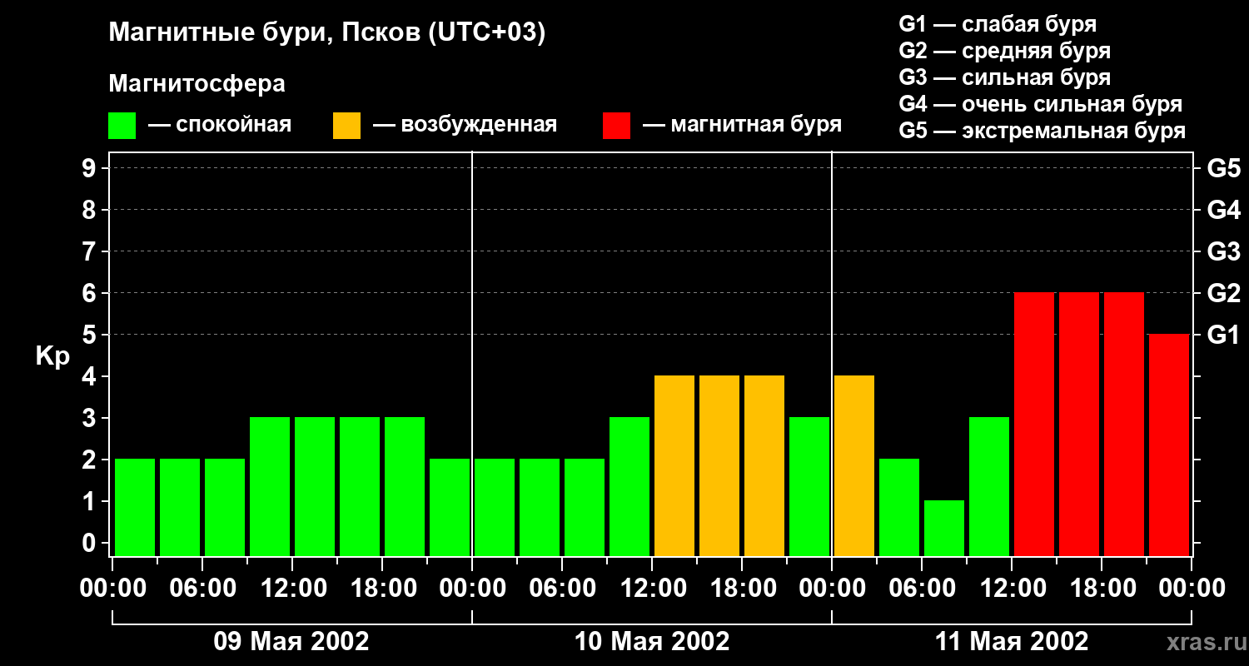Click the orange 'возбужденная' legend swatch

pos(346,126)
